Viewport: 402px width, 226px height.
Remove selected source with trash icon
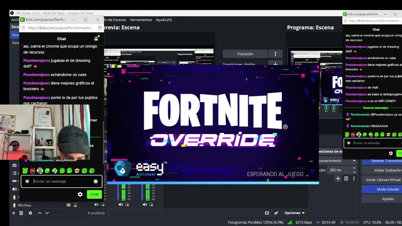pos(21,213)
